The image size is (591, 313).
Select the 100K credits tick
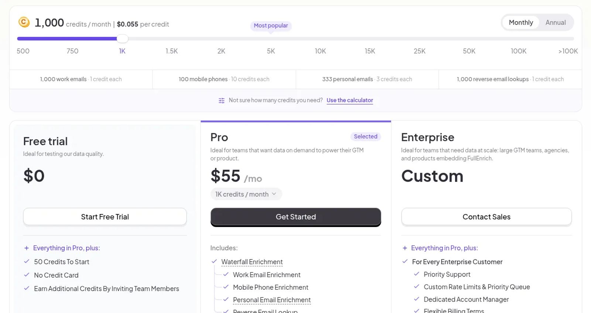coord(519,51)
